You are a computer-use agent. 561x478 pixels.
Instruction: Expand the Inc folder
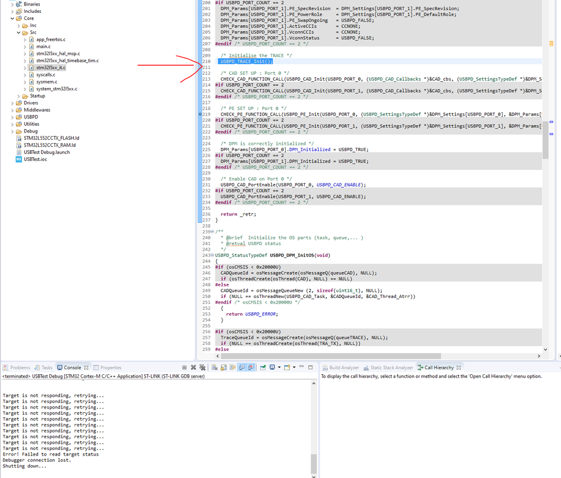pos(19,25)
